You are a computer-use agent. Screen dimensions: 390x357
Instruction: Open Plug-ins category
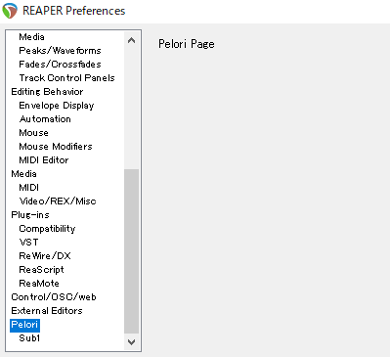pyautogui.click(x=30, y=215)
